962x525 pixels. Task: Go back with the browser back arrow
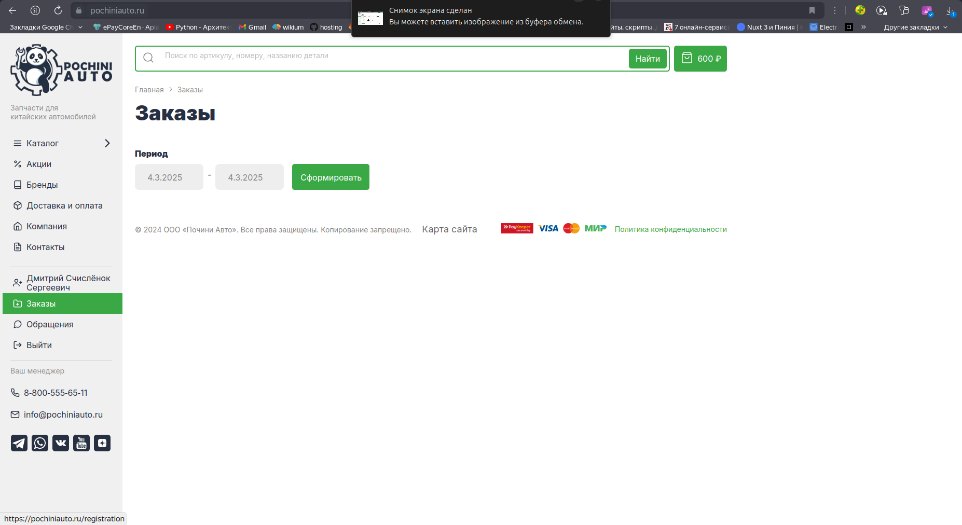click(x=12, y=10)
